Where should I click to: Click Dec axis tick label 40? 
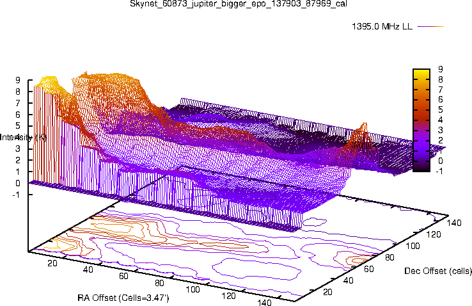tap(349, 280)
